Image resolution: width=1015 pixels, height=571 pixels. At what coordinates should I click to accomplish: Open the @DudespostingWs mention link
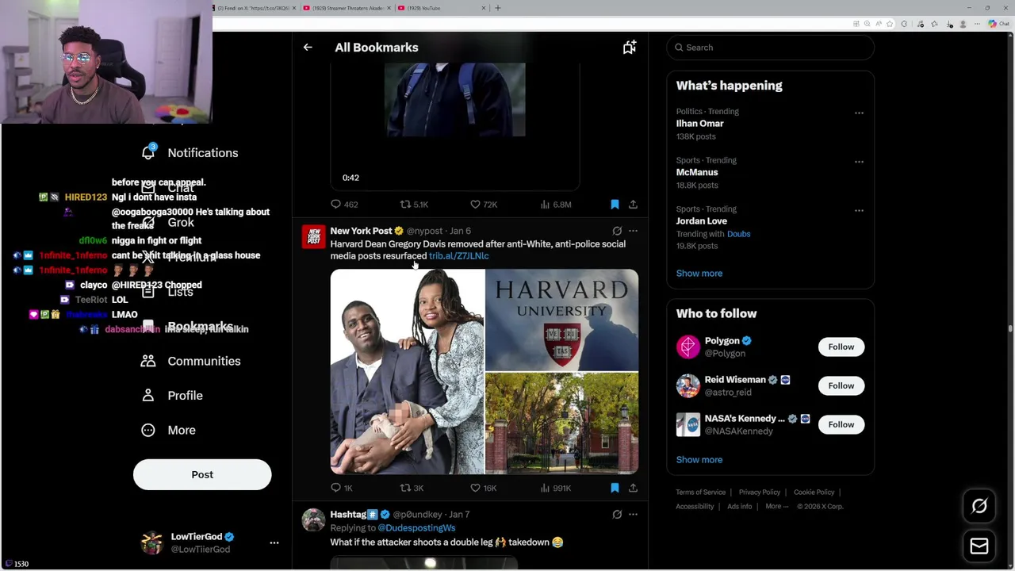tap(416, 527)
